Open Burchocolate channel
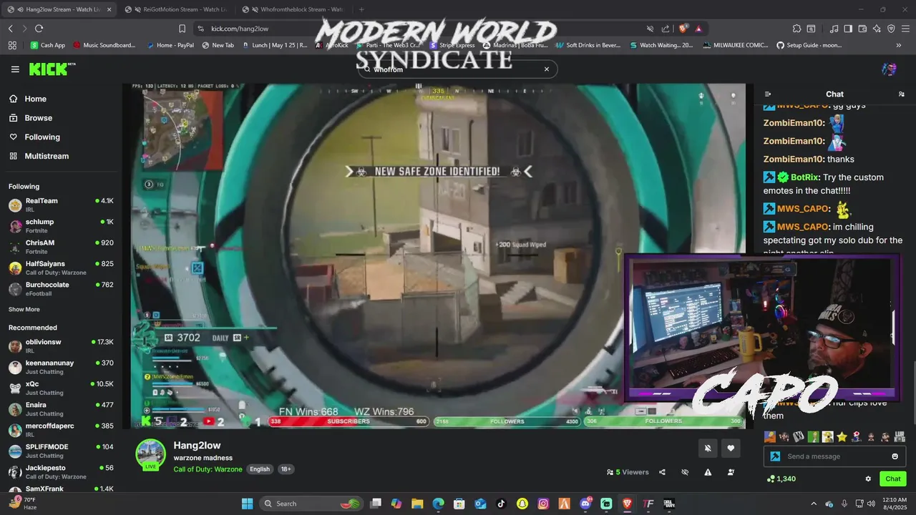The height and width of the screenshot is (515, 916). (x=61, y=288)
